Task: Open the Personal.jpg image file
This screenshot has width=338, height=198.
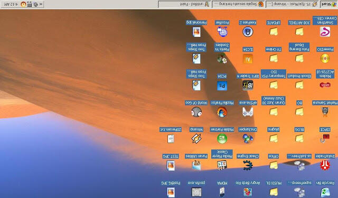Action: [196, 32]
